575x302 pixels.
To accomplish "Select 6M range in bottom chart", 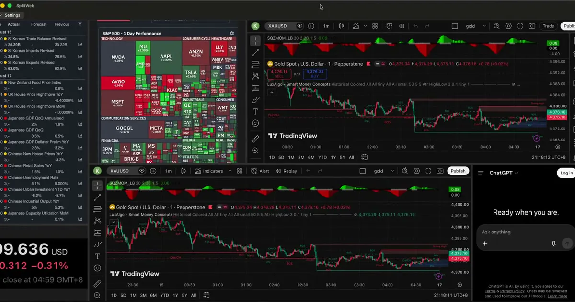I will (x=153, y=295).
